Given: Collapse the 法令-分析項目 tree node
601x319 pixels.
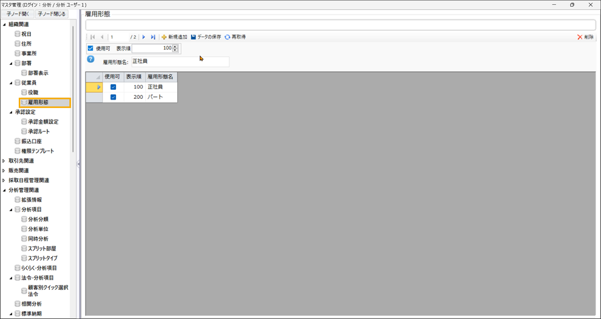Looking at the screenshot, I should pyautogui.click(x=11, y=278).
